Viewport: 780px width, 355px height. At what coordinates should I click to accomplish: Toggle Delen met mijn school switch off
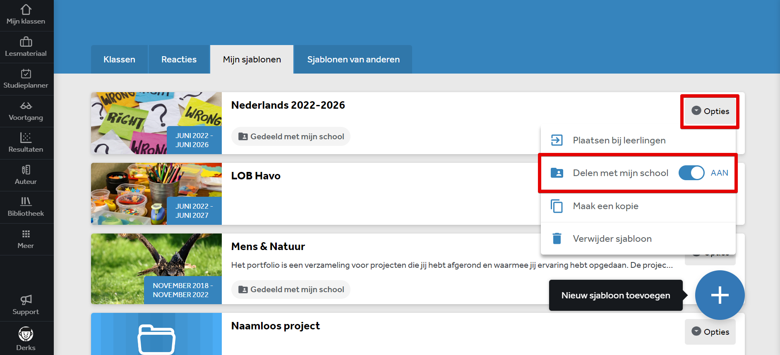coord(691,173)
